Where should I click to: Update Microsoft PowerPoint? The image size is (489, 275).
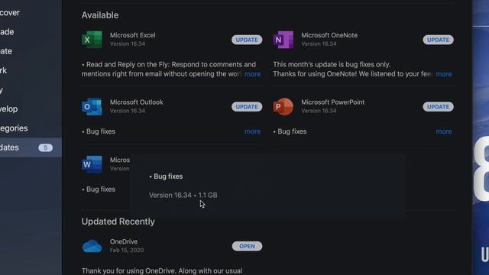point(438,107)
